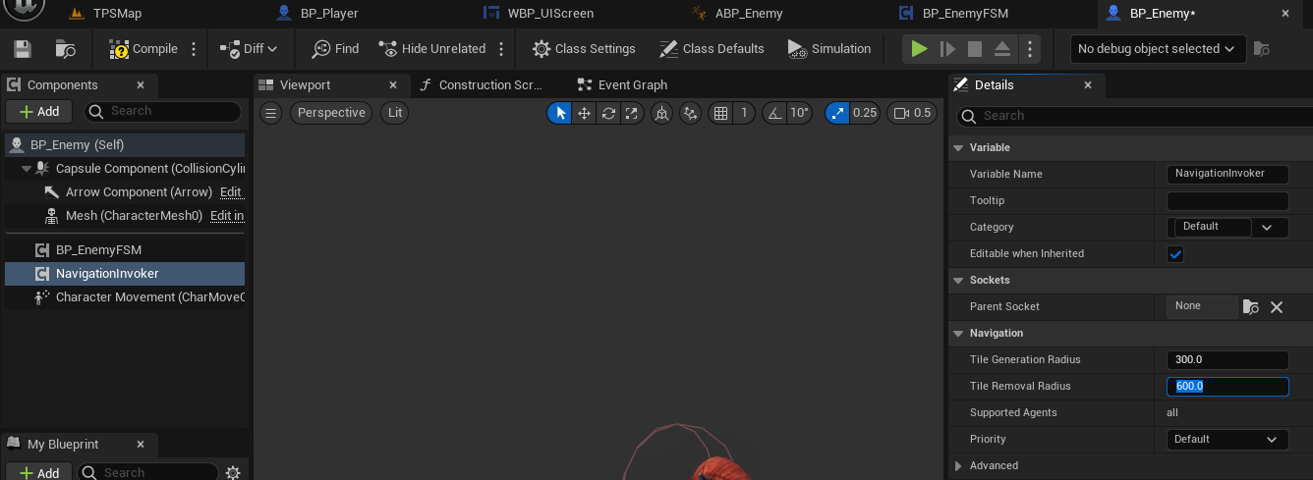This screenshot has height=480, width=1313.
Task: Click Edit link for Arrow Component
Action: click(231, 192)
